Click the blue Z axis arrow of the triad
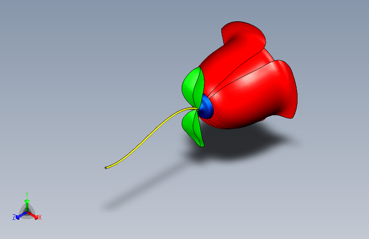The width and height of the screenshot is (369, 239). click(21, 216)
